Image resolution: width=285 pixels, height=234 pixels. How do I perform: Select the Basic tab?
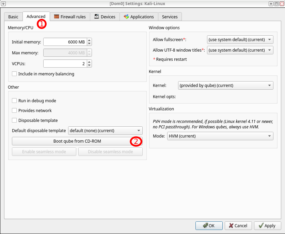tap(13, 17)
